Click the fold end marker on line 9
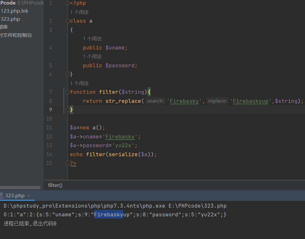 68,110
